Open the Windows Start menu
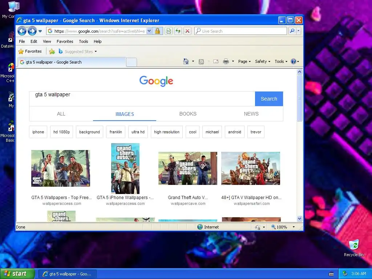Image resolution: width=372 pixels, height=279 pixels. click(x=17, y=274)
